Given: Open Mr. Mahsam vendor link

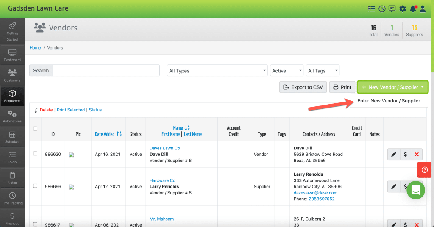Looking at the screenshot, I should [x=161, y=219].
